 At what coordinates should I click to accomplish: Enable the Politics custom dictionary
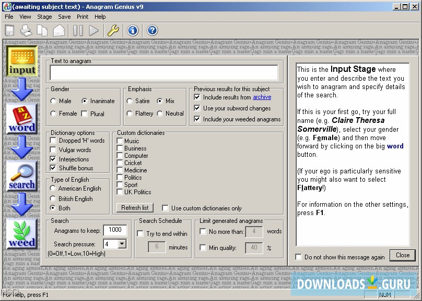(120, 178)
